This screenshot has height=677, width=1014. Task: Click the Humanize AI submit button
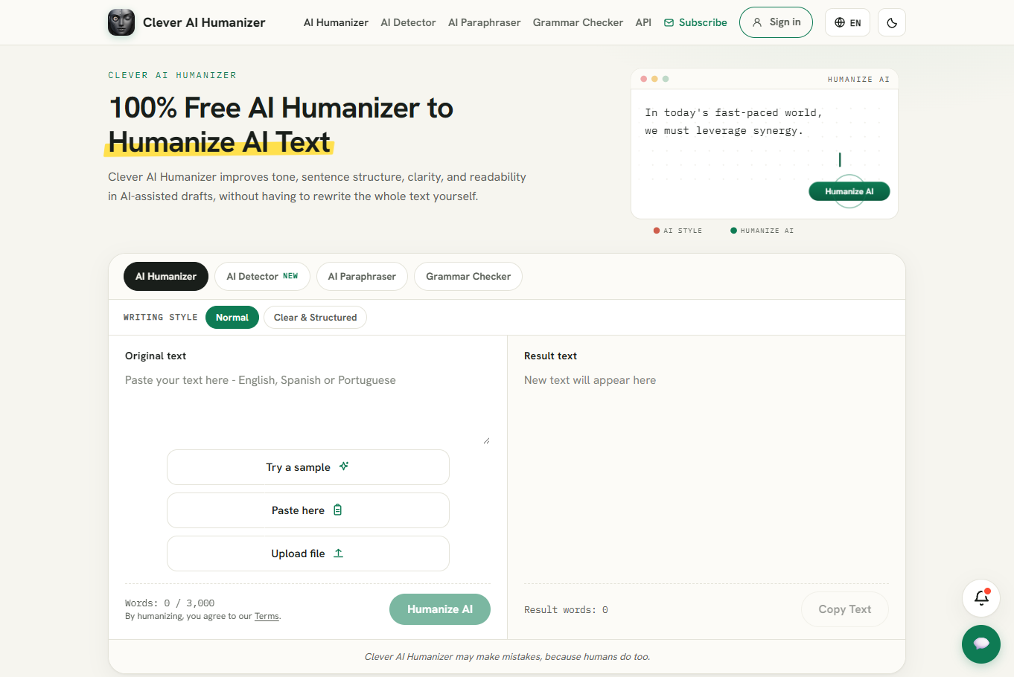(x=440, y=609)
